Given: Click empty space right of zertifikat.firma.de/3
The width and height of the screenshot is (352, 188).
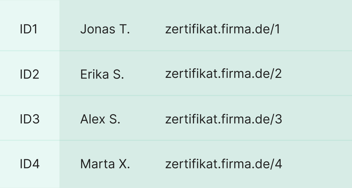Looking at the screenshot, I should (x=317, y=120).
